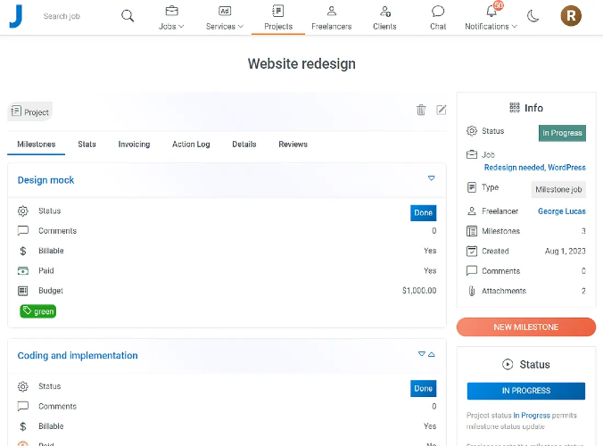The image size is (603, 446).
Task: Click the Info Freelancer person icon
Action: pos(472,211)
